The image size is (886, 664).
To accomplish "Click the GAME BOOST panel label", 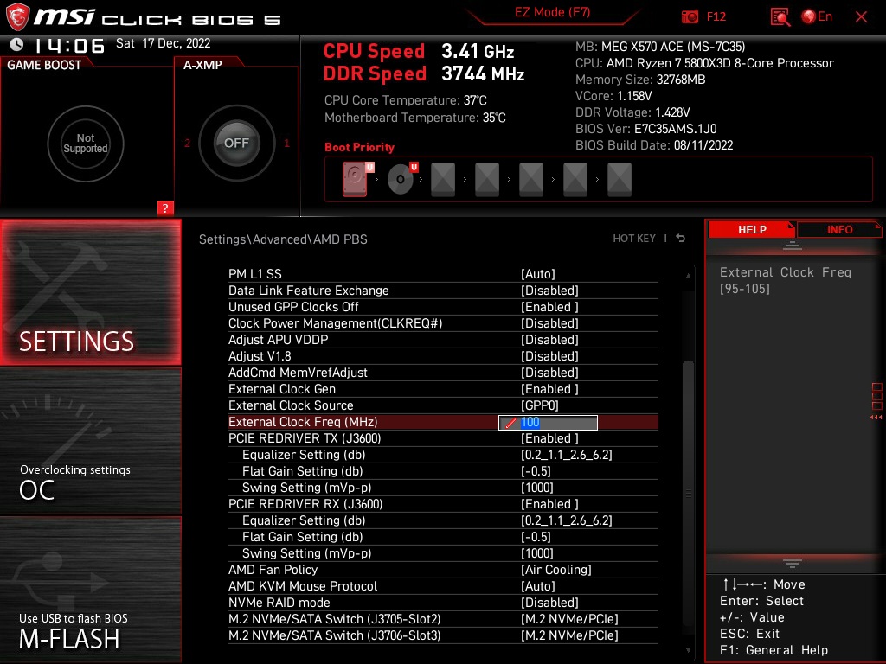I will click(x=44, y=65).
